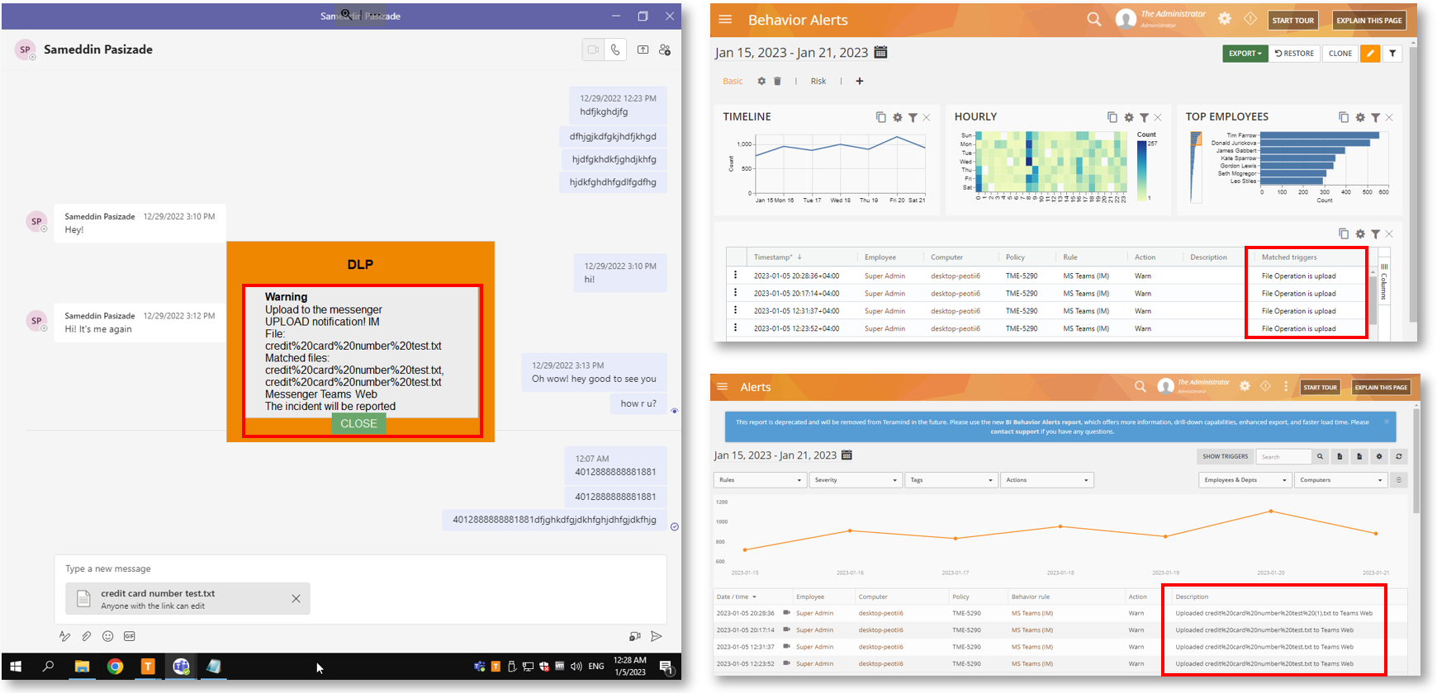Open the Columns side panel
The width and height of the screenshot is (1437, 693).
pos(1384,282)
